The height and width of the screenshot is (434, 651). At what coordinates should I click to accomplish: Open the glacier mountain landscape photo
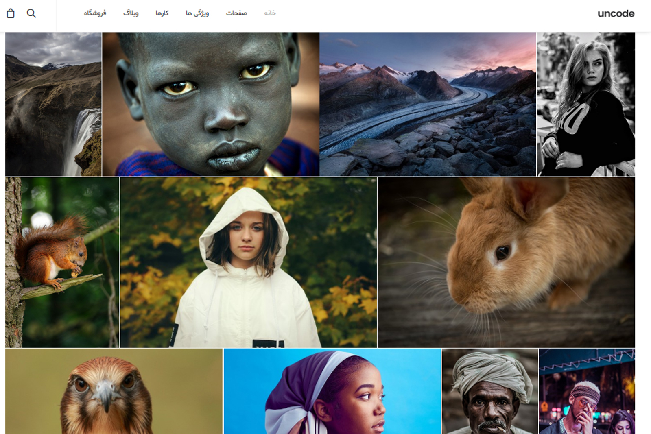428,104
